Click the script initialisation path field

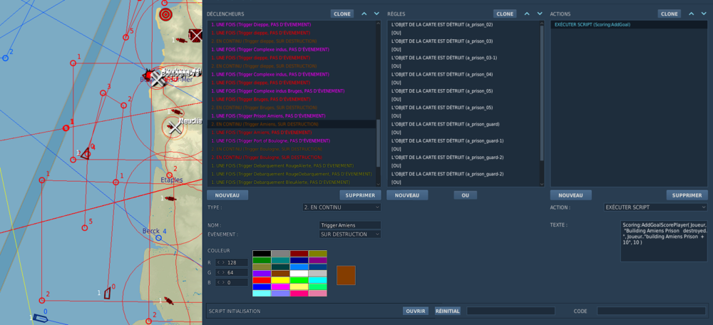click(x=511, y=311)
